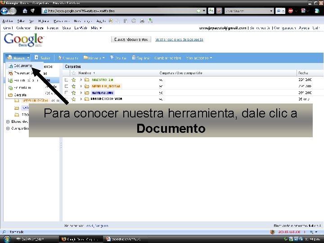Viewport: 324px width, 243px height.
Task: Expand the PROYECTO DE VIDA folder row
Action: 81,99
